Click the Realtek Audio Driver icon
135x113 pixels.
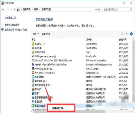point(33,64)
